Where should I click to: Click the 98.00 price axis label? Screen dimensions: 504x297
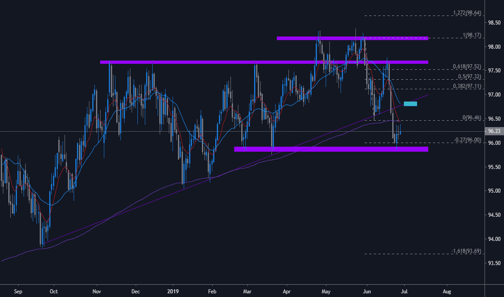point(494,47)
